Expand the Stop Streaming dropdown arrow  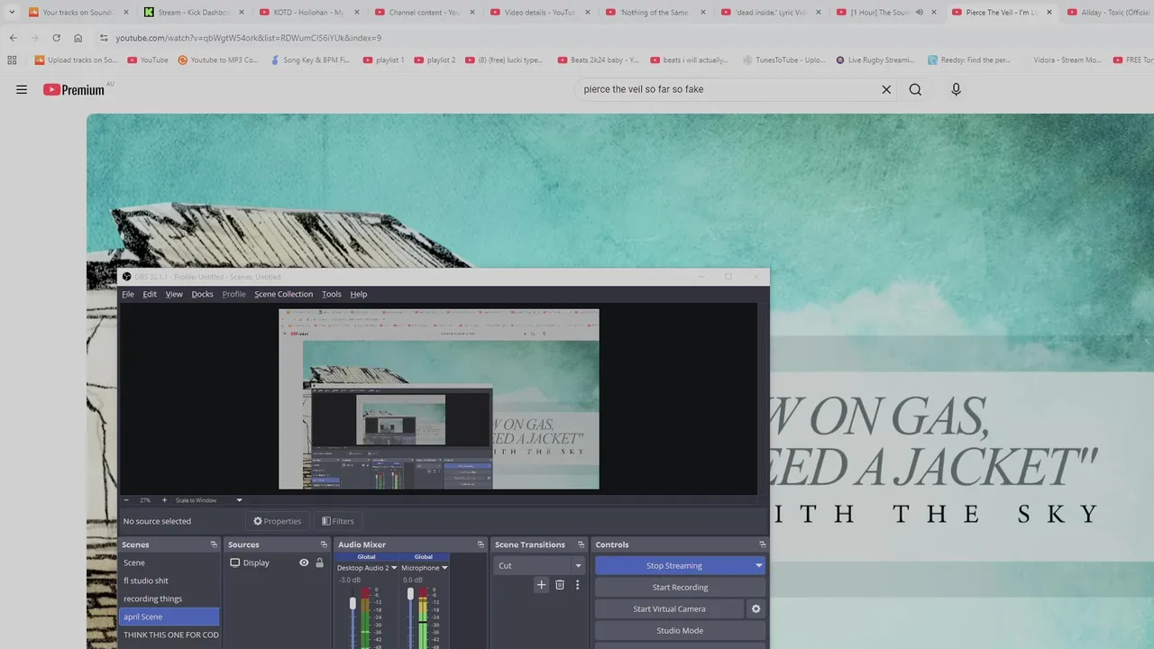[x=759, y=566]
